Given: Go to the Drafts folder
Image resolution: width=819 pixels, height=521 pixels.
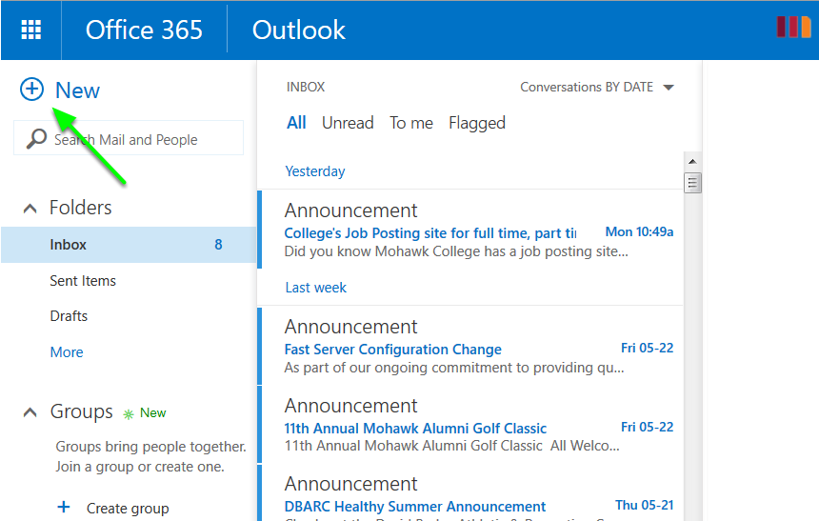Looking at the screenshot, I should click(x=69, y=316).
